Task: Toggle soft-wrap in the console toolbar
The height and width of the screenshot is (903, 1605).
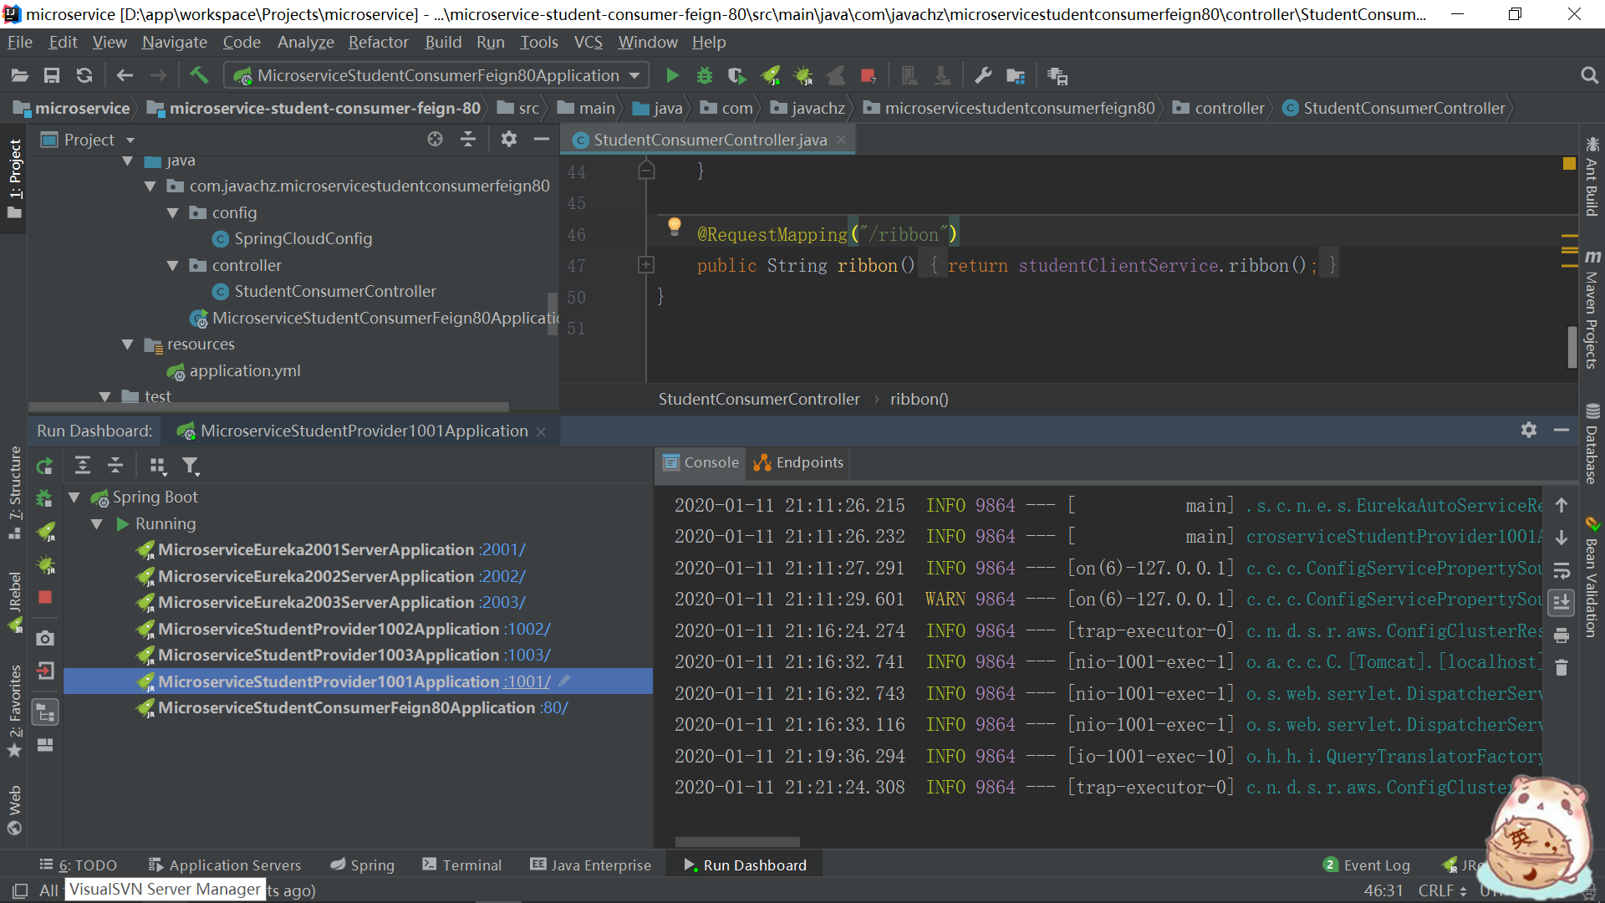Action: coord(1562,571)
